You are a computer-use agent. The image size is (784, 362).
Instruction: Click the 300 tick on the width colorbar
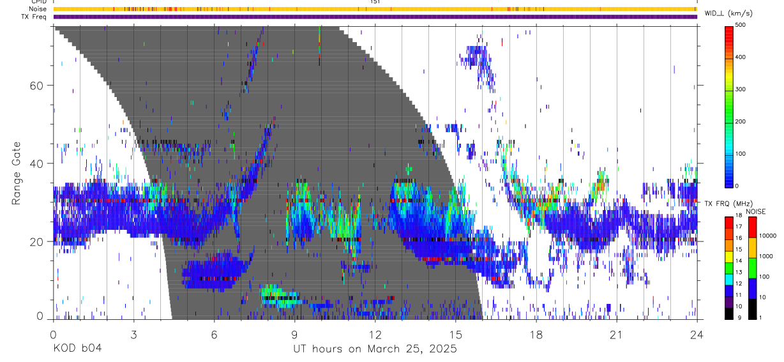pos(742,89)
